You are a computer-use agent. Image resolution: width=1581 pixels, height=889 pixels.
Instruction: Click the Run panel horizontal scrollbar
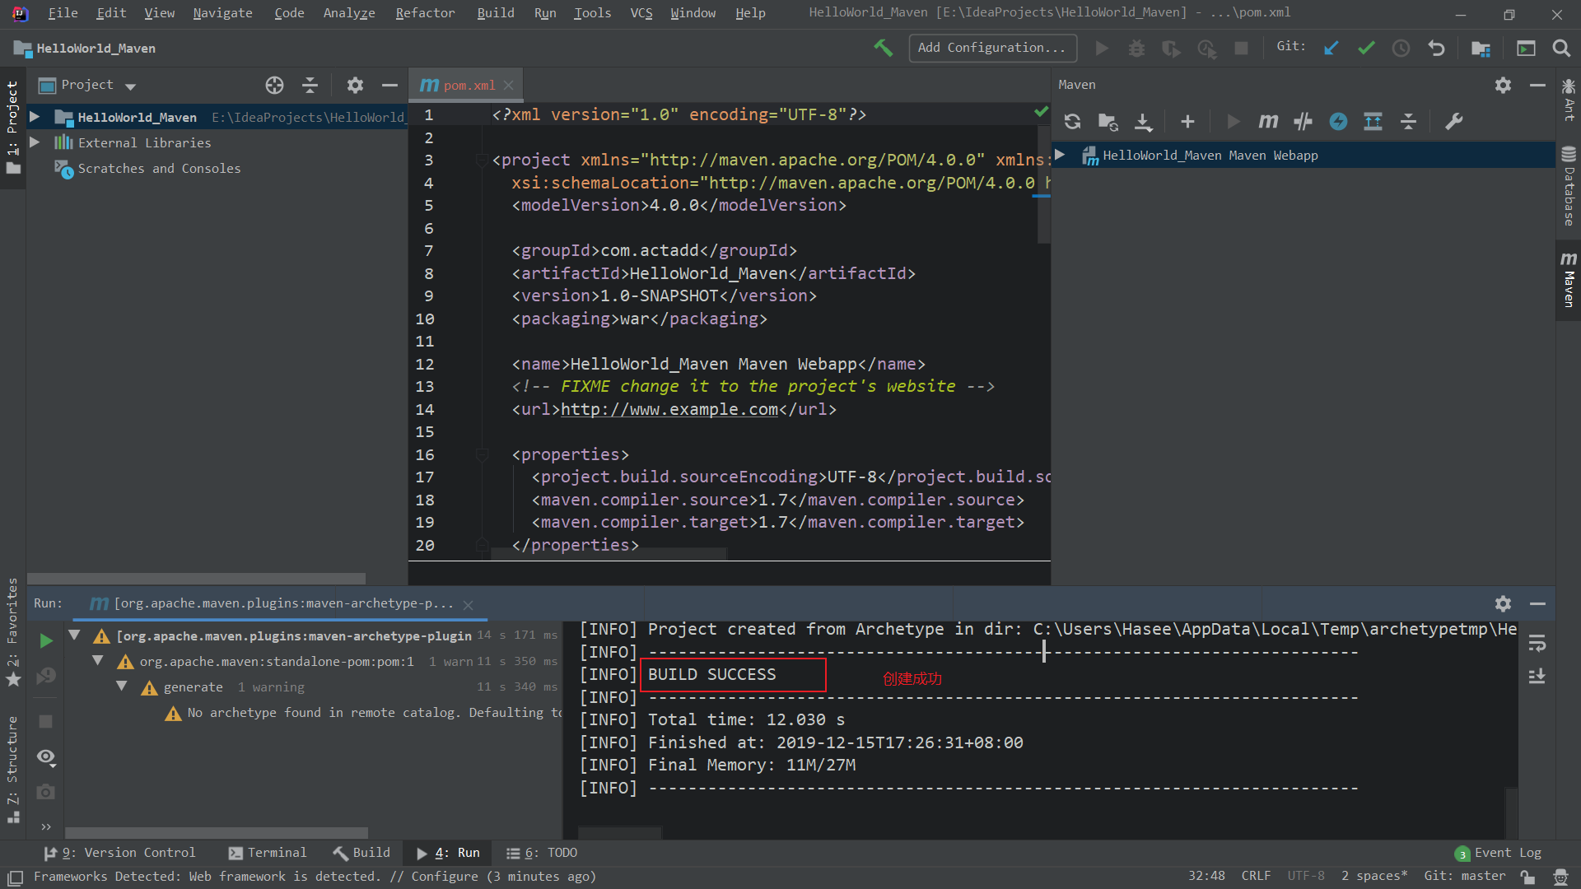pyautogui.click(x=216, y=832)
